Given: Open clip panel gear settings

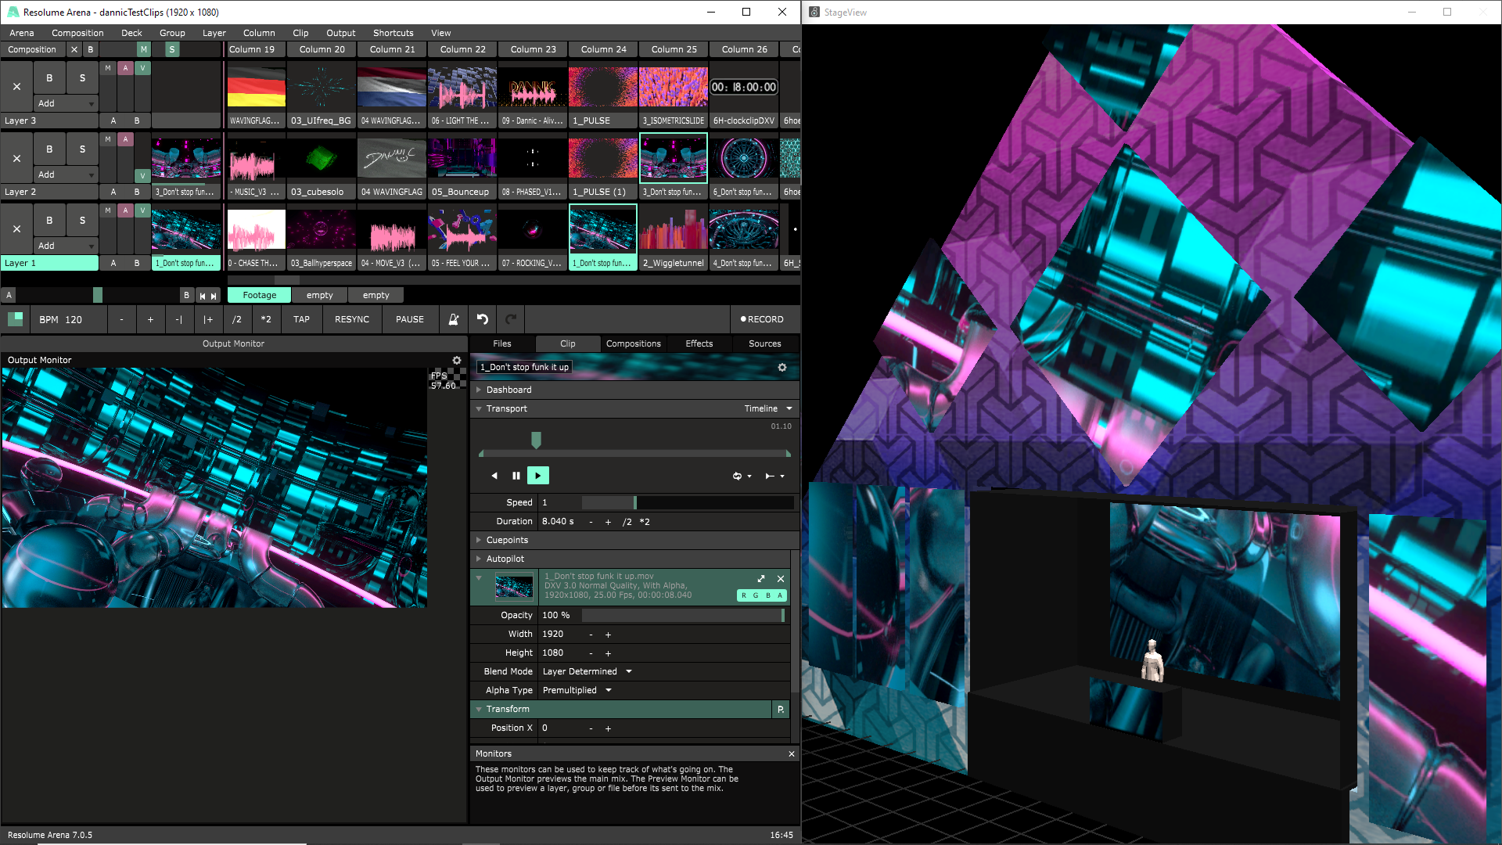Looking at the screenshot, I should pos(782,367).
